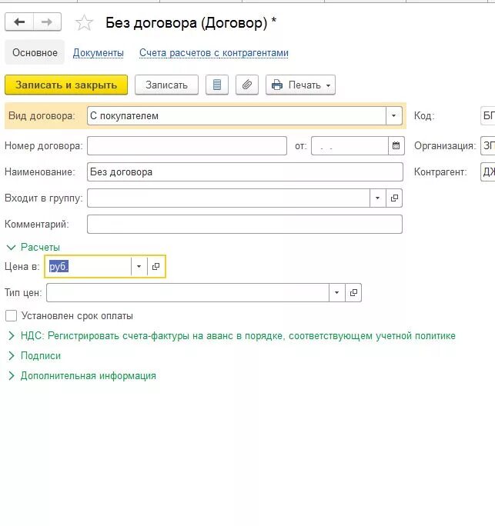495x526 pixels.
Task: Open Счета расчетов с контрагентами tab
Action: tap(214, 52)
